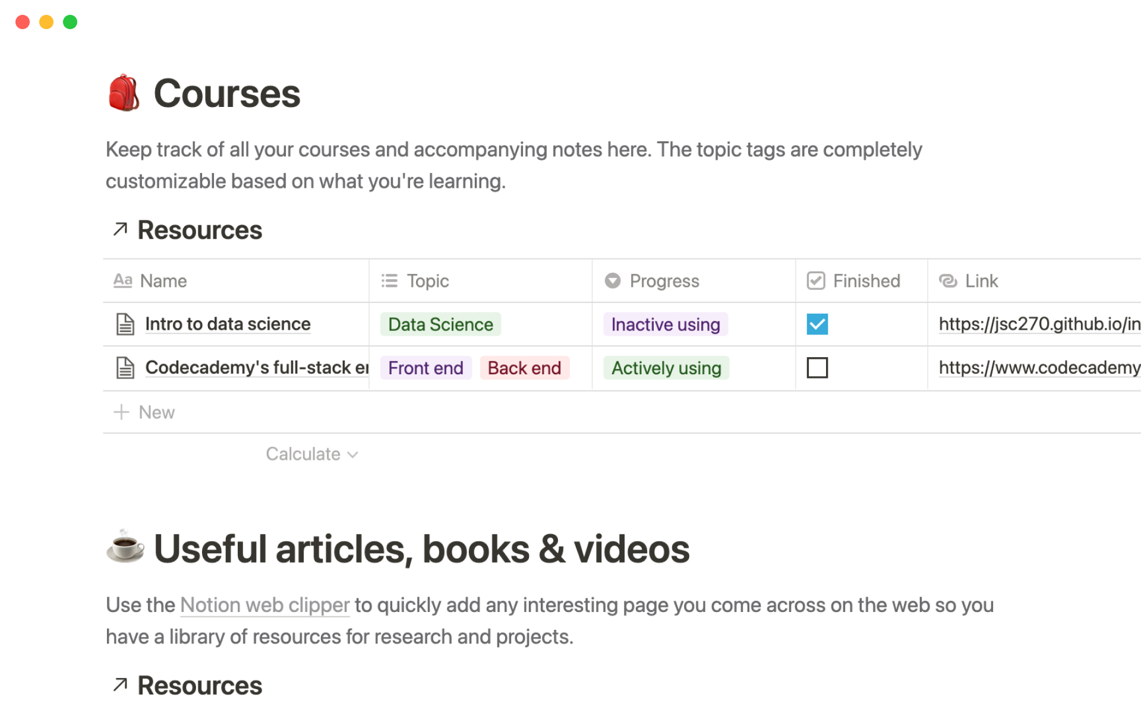Click the document icon beside Codecademy's full-stack row
Viewport: 1141px width, 713px height.
coord(125,367)
